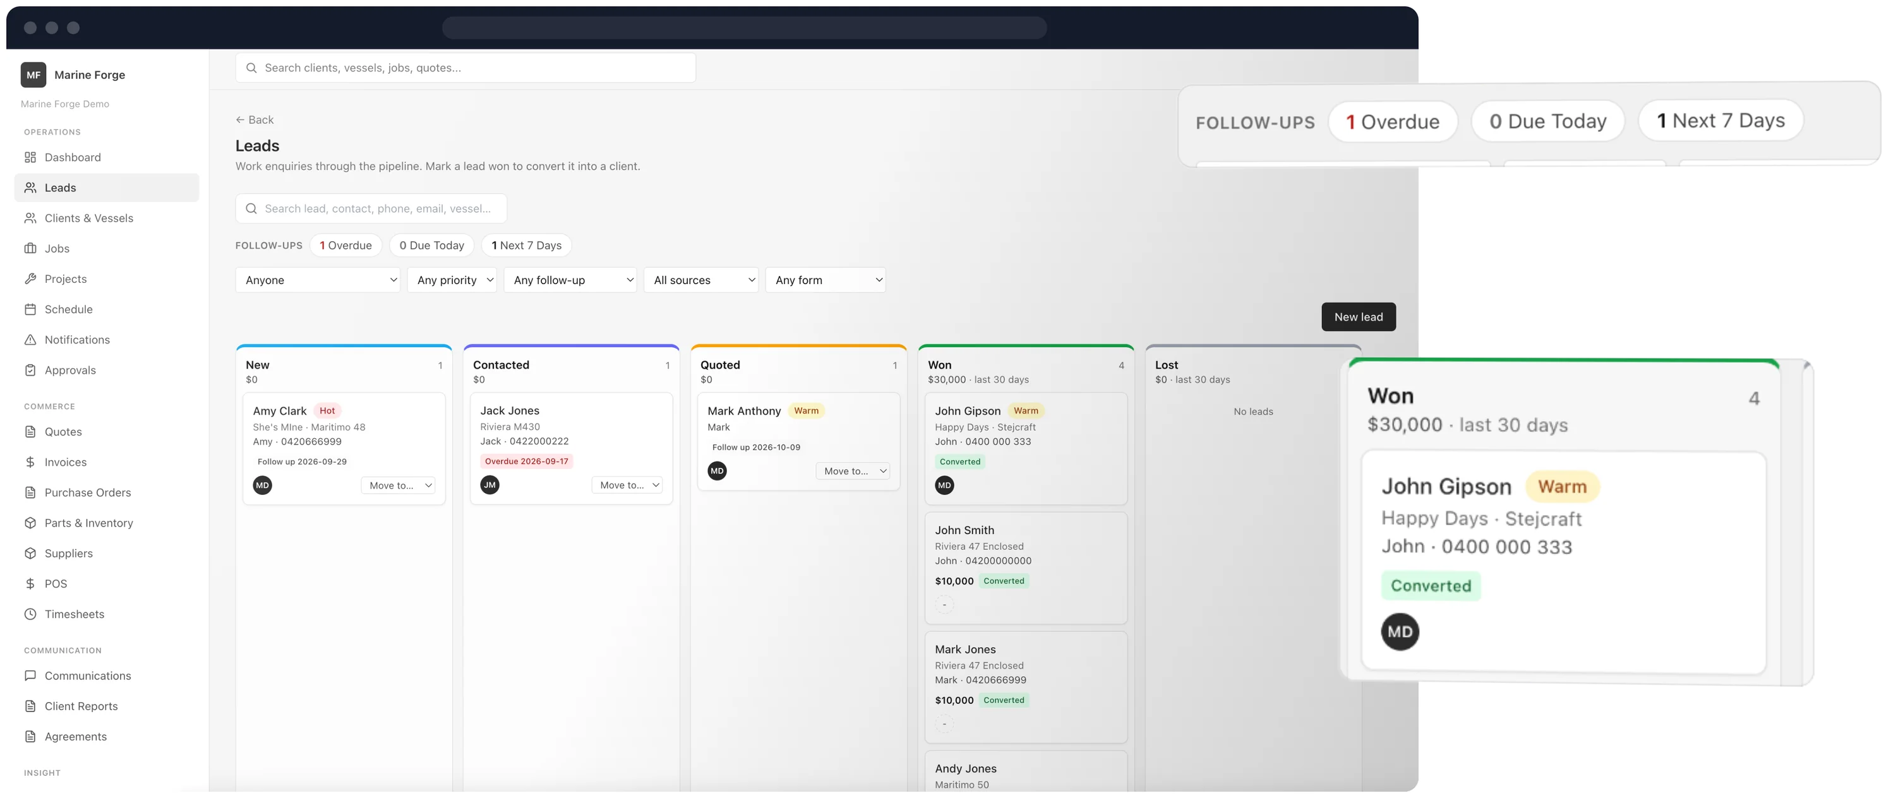The image size is (1886, 798).
Task: Open the All sources dropdown
Action: pos(700,280)
